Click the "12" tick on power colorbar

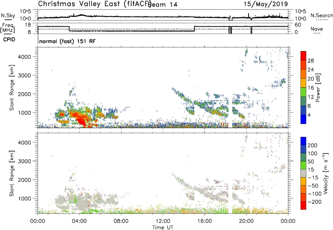point(311,97)
